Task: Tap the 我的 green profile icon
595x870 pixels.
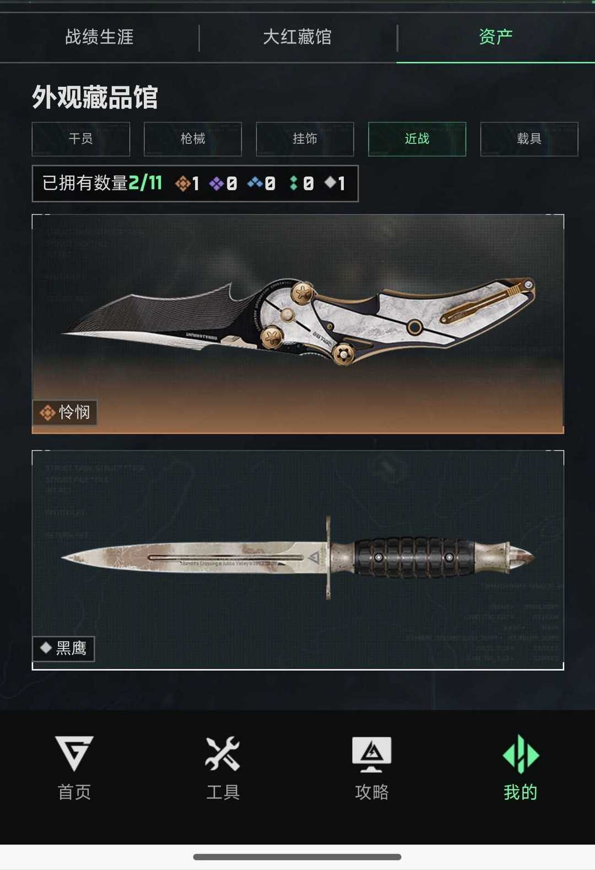Action: pyautogui.click(x=521, y=754)
